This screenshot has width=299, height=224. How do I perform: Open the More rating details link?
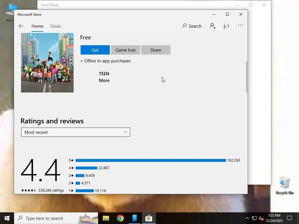(x=104, y=80)
